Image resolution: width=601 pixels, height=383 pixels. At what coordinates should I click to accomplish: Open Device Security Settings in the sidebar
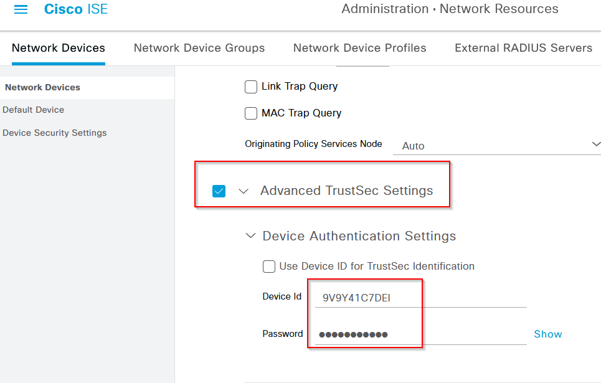click(54, 133)
